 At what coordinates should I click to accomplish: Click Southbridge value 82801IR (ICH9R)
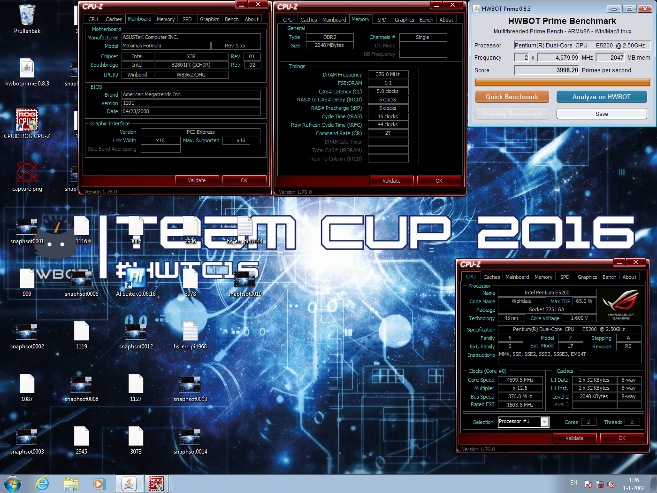[x=191, y=65]
